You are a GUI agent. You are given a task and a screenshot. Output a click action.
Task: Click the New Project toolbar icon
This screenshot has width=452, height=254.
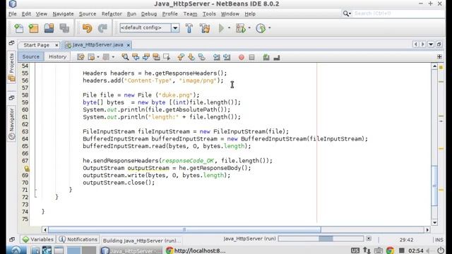coord(34,28)
